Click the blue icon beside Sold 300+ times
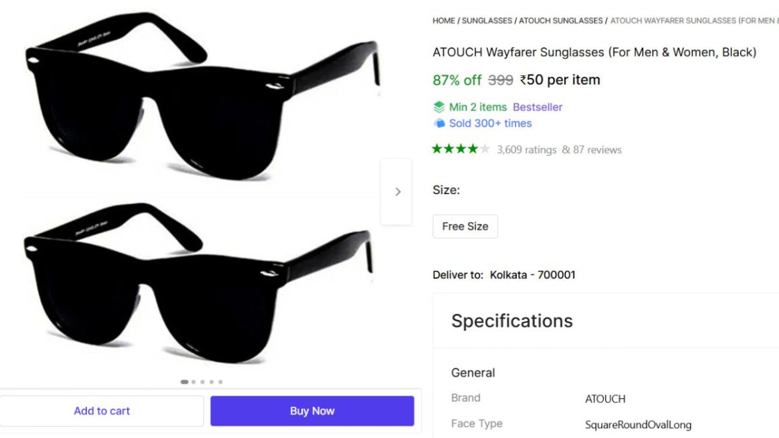This screenshot has width=779, height=438. point(439,123)
